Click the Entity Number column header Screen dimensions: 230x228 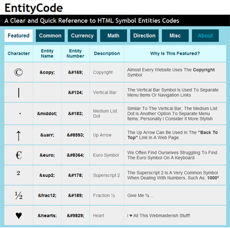click(x=75, y=53)
